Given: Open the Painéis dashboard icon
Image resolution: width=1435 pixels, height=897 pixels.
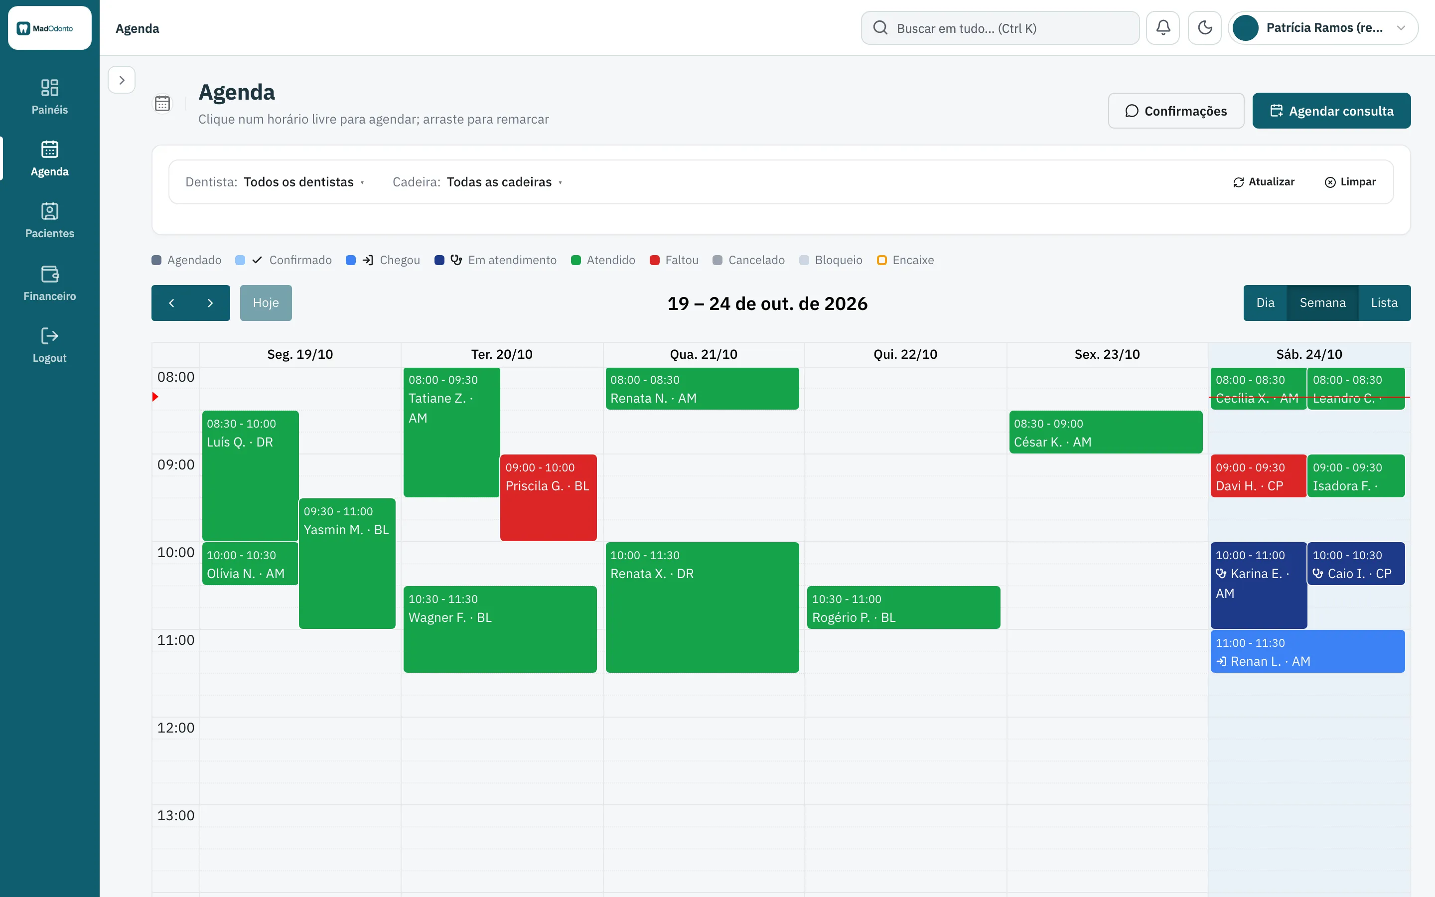Looking at the screenshot, I should (49, 88).
